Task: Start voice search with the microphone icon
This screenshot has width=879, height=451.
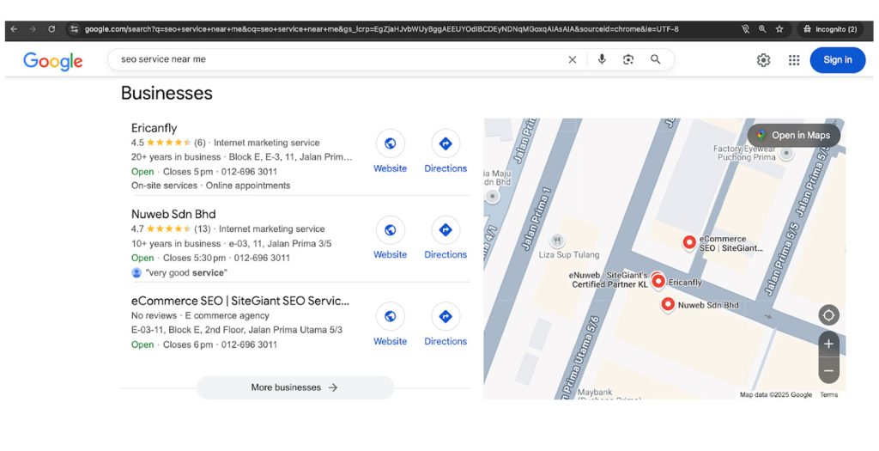Action: (602, 59)
